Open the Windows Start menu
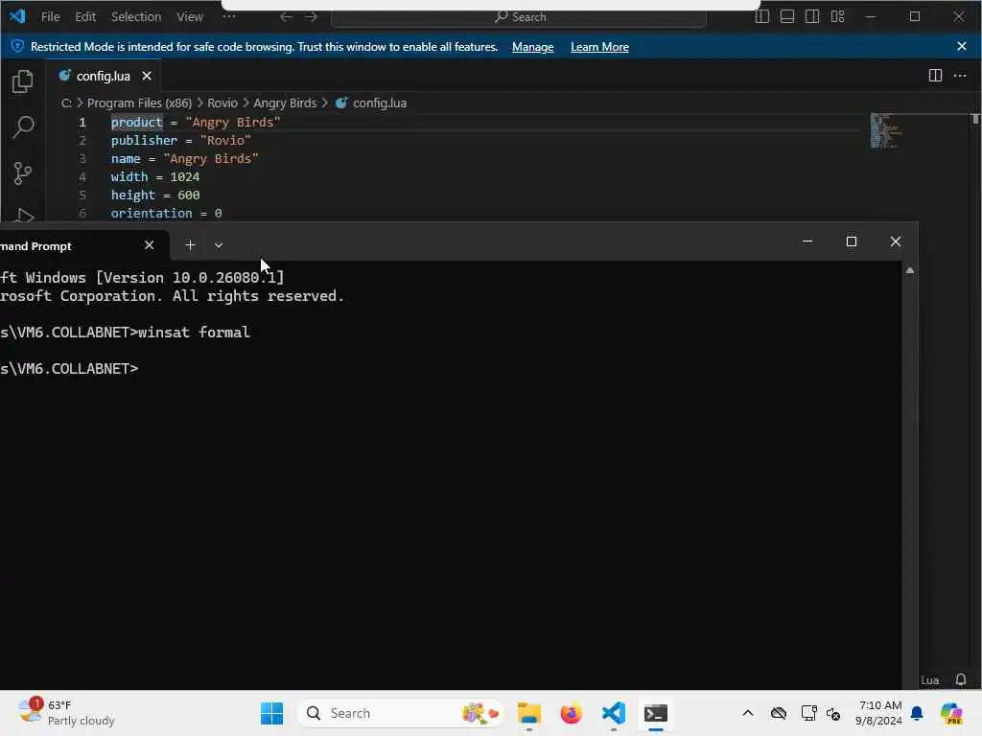982x736 pixels. click(271, 713)
